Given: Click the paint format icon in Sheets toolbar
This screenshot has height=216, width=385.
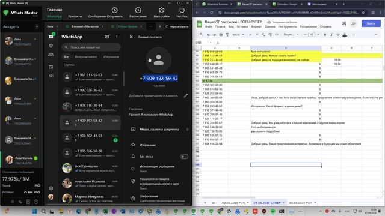Looking at the screenshot, I should coord(227,35).
